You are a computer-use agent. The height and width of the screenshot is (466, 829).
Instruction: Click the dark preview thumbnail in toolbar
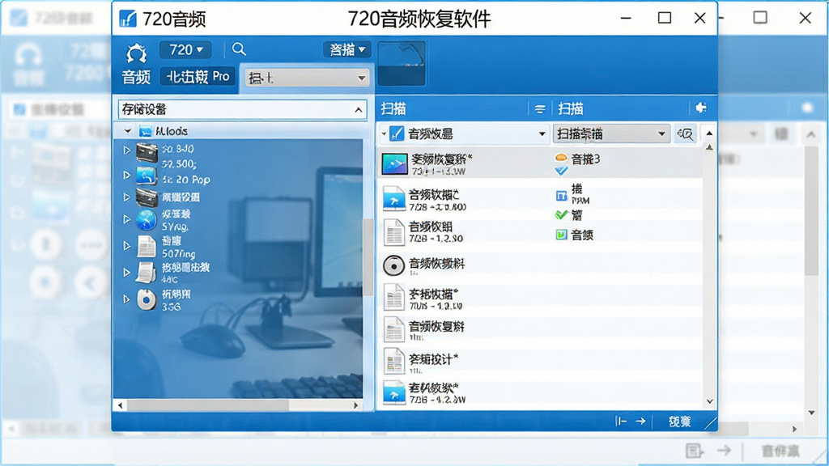(x=402, y=63)
